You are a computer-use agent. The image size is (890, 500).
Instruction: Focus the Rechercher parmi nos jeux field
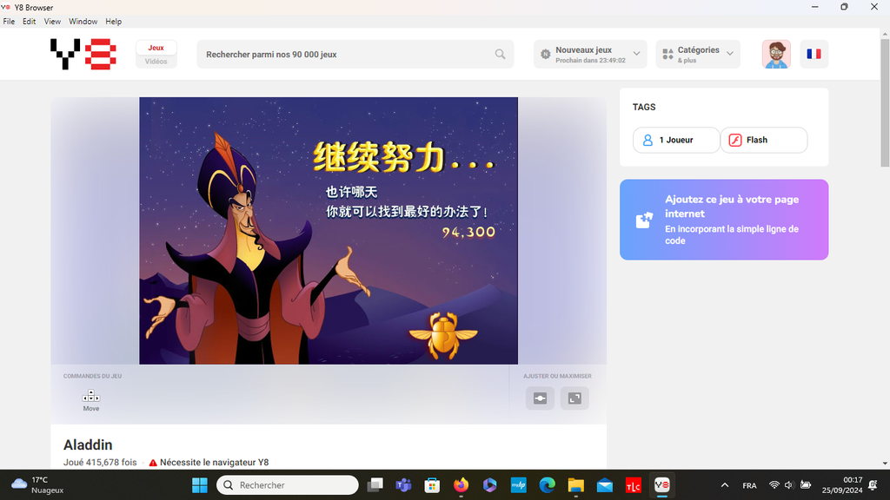pos(355,55)
